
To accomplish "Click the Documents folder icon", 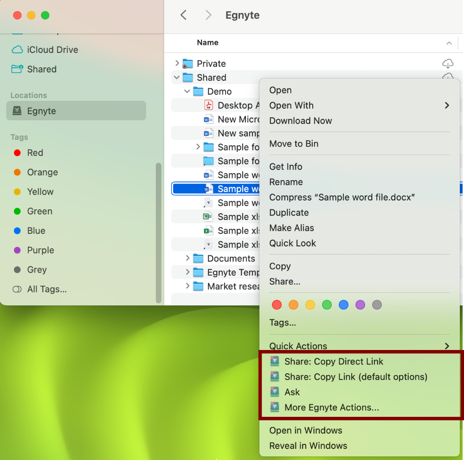I will [x=198, y=258].
